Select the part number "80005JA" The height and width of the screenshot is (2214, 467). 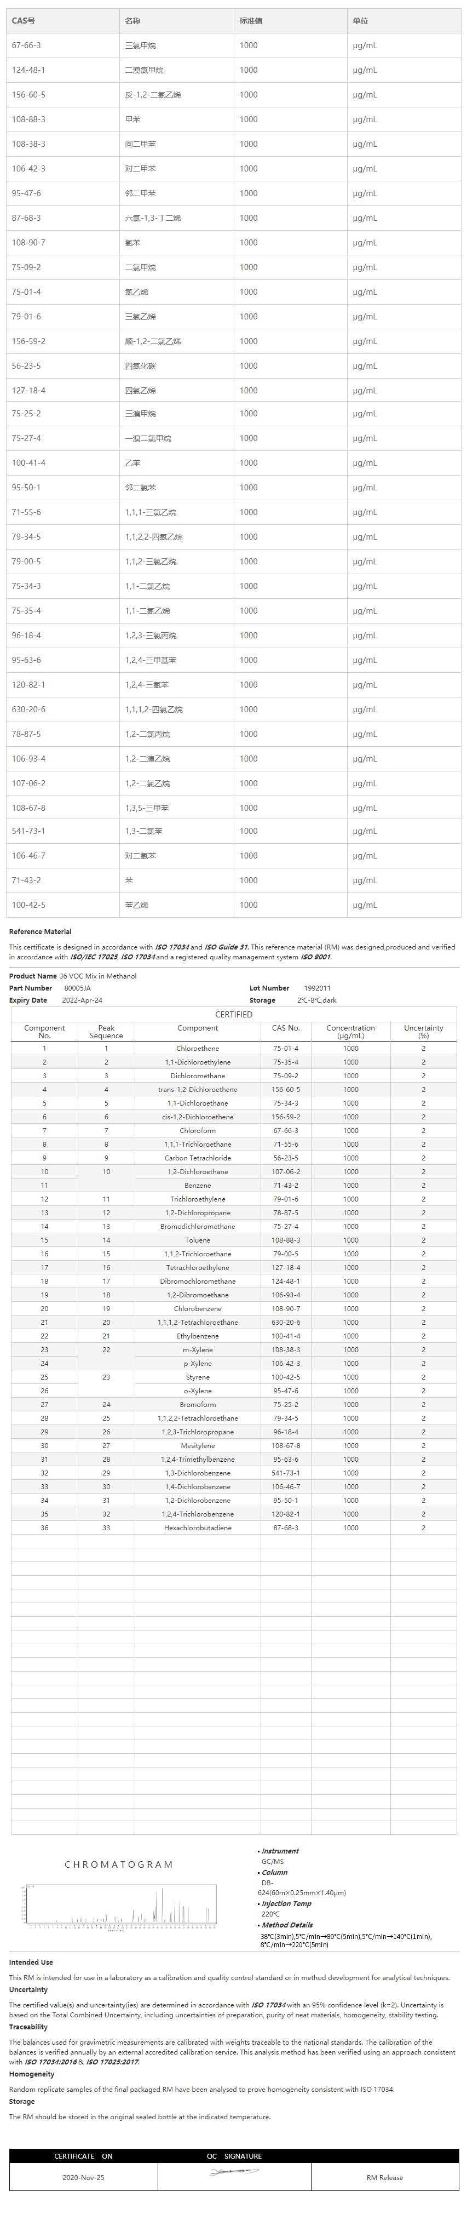tap(77, 988)
